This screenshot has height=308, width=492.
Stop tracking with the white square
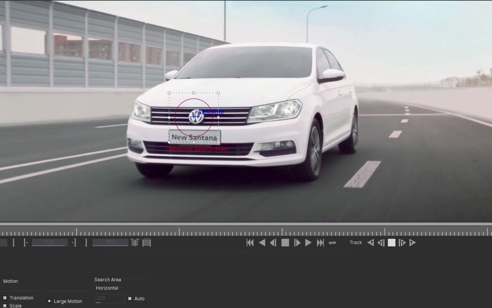[x=391, y=243]
